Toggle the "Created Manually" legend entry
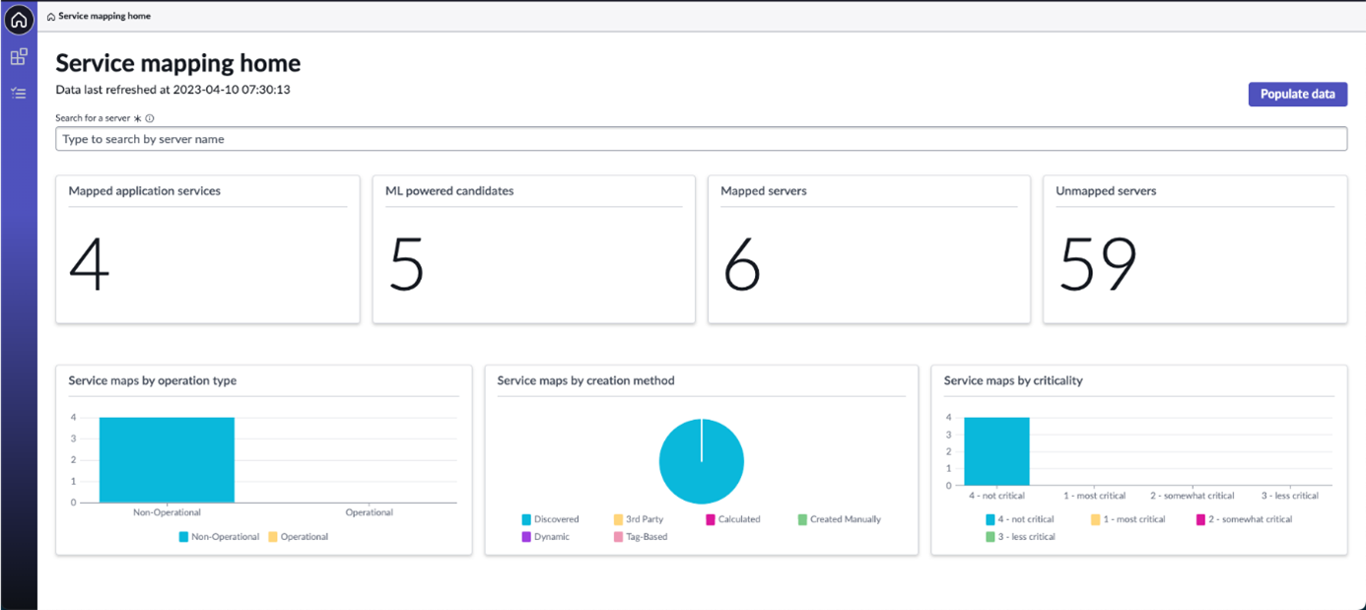 pos(839,518)
